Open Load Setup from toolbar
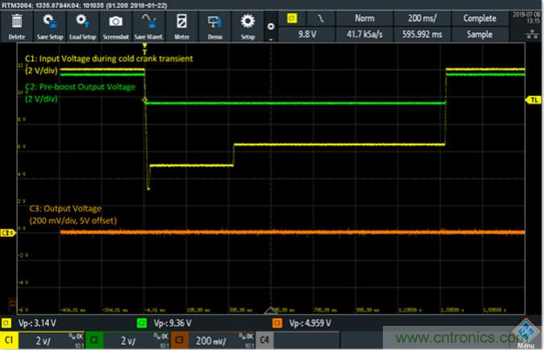This screenshot has width=544, height=350. [x=82, y=23]
